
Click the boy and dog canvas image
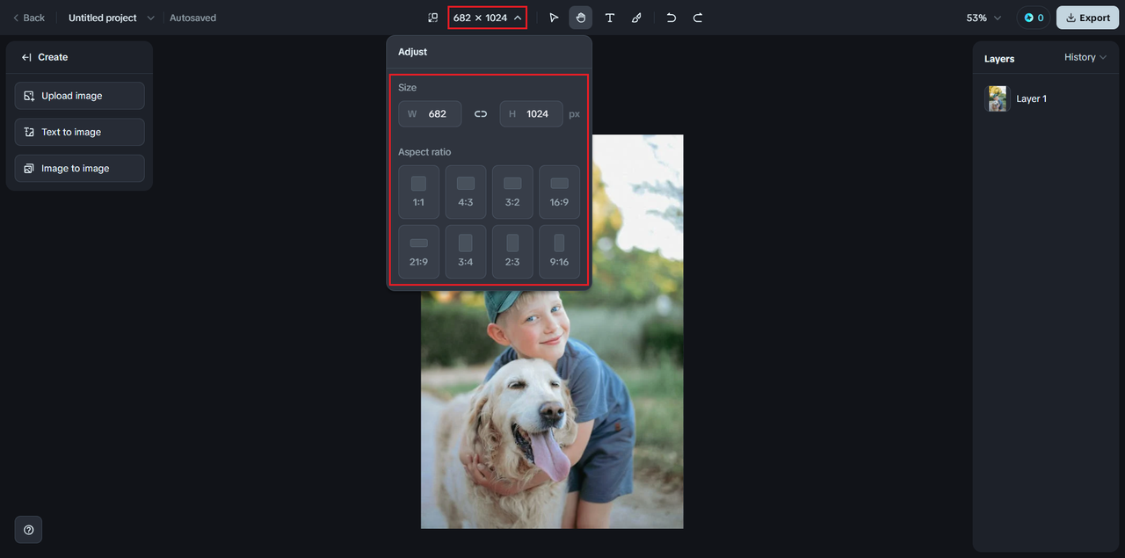coord(552,409)
